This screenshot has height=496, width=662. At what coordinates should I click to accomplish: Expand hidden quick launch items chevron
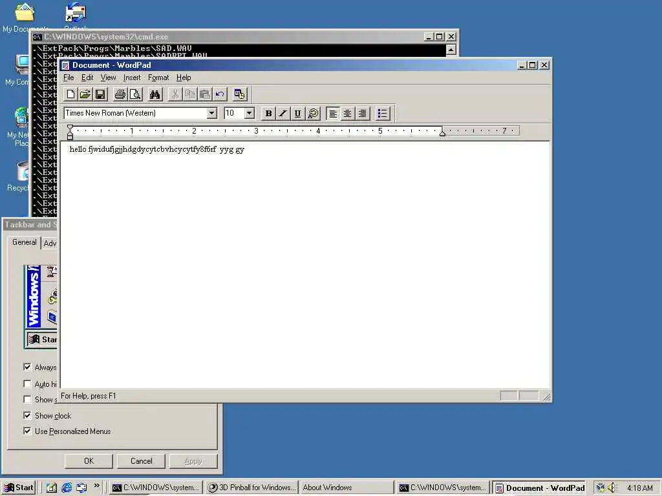click(x=97, y=486)
